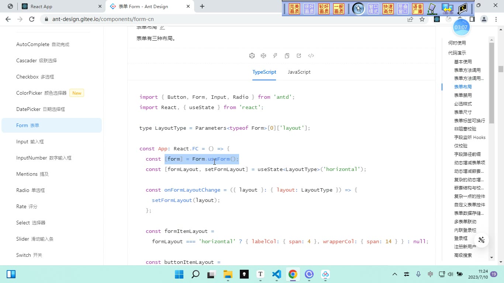Screen dimensions: 504x283
Task: Open the React DevTools extension icon
Action: pyautogui.click(x=437, y=19)
